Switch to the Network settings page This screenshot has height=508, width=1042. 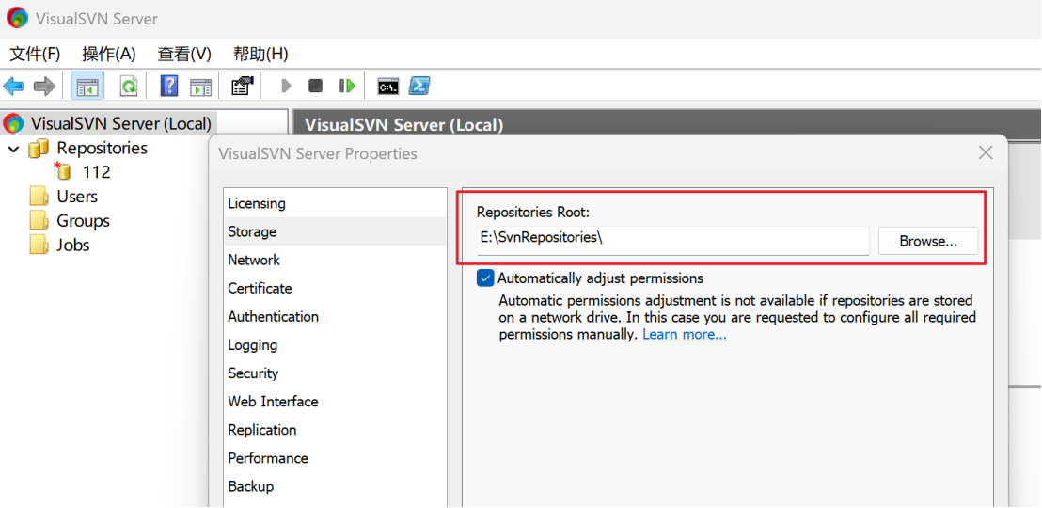[x=254, y=261]
